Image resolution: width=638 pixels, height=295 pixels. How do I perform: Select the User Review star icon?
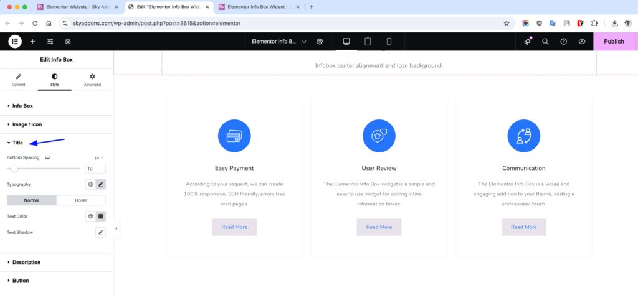click(379, 136)
